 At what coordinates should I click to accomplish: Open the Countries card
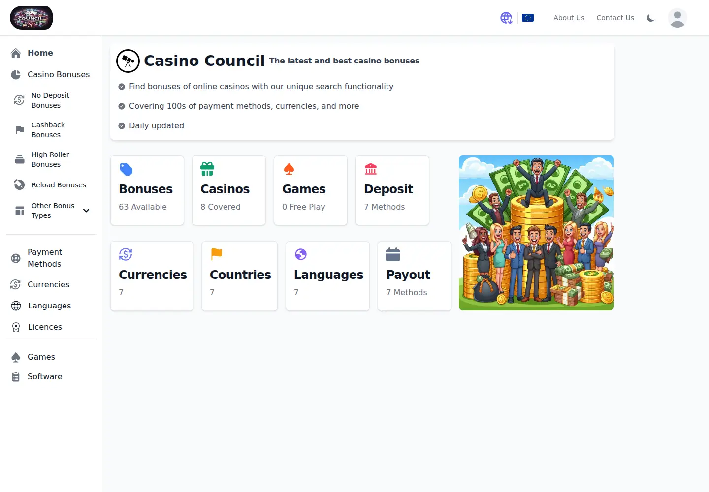[x=240, y=276]
